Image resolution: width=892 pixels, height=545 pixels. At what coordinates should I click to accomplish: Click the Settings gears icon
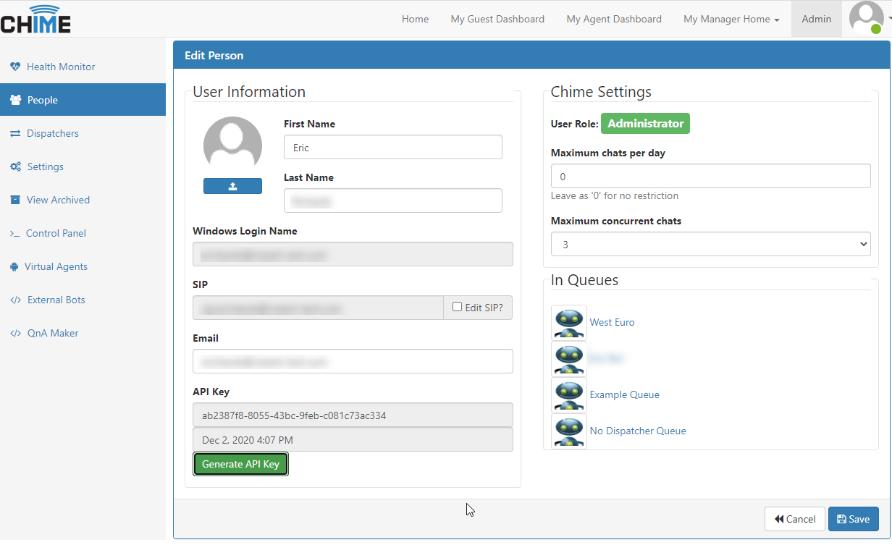point(15,166)
